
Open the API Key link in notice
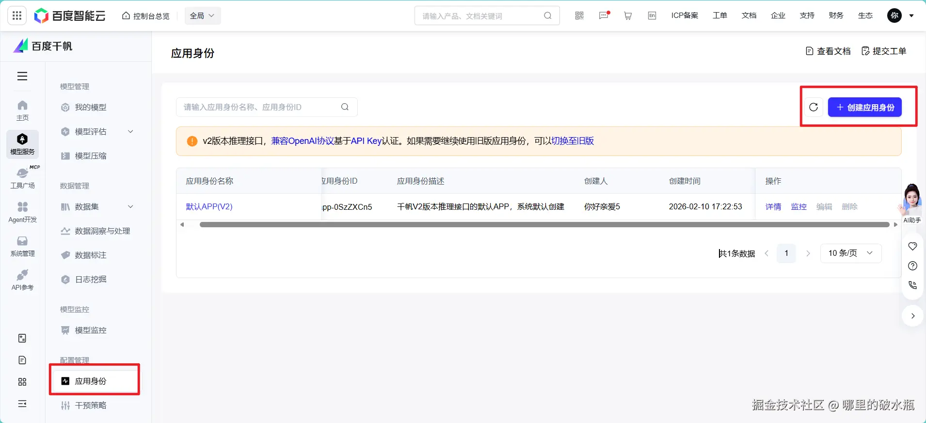point(366,141)
